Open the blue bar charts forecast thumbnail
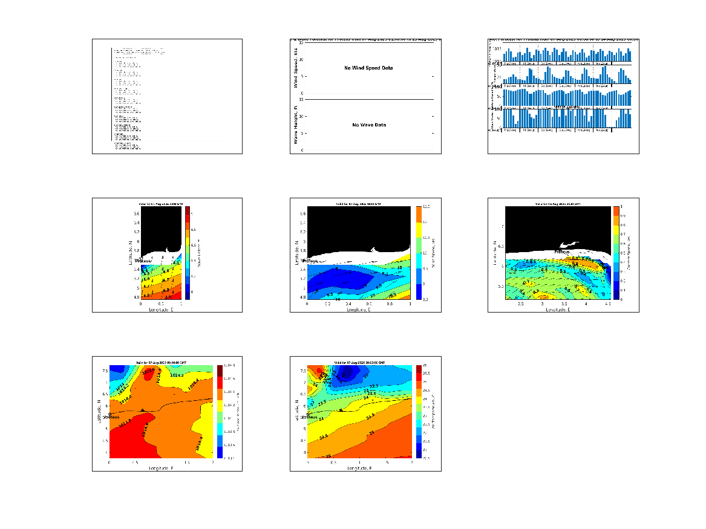This screenshot has height=529, width=706. pos(563,96)
